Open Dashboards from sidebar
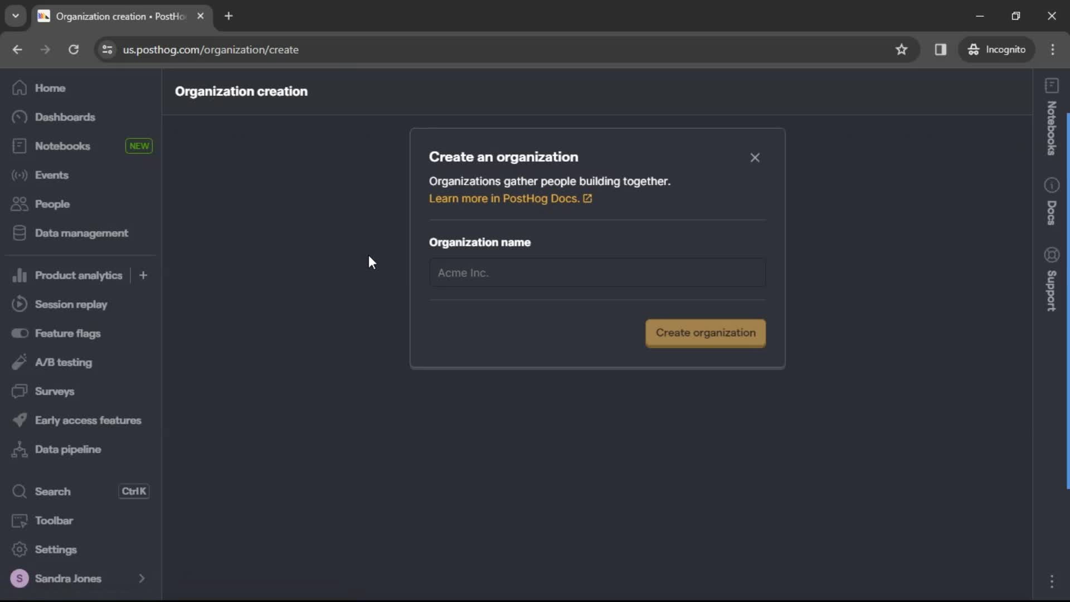Viewport: 1070px width, 602px height. click(65, 117)
